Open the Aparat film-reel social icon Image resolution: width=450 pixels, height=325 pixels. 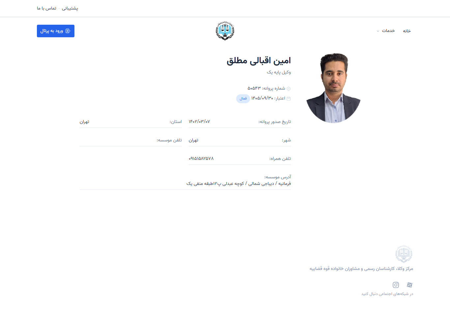409,285
